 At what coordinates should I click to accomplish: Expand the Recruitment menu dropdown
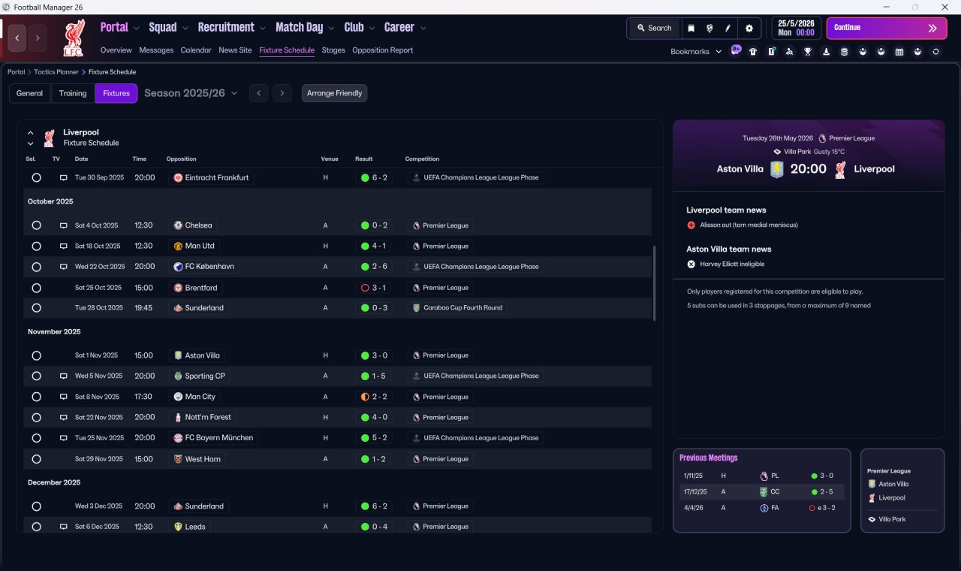(262, 28)
